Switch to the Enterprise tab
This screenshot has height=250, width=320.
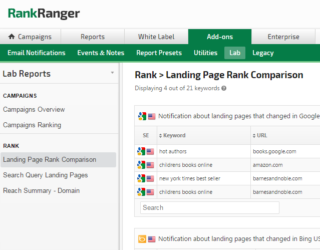coord(283,37)
